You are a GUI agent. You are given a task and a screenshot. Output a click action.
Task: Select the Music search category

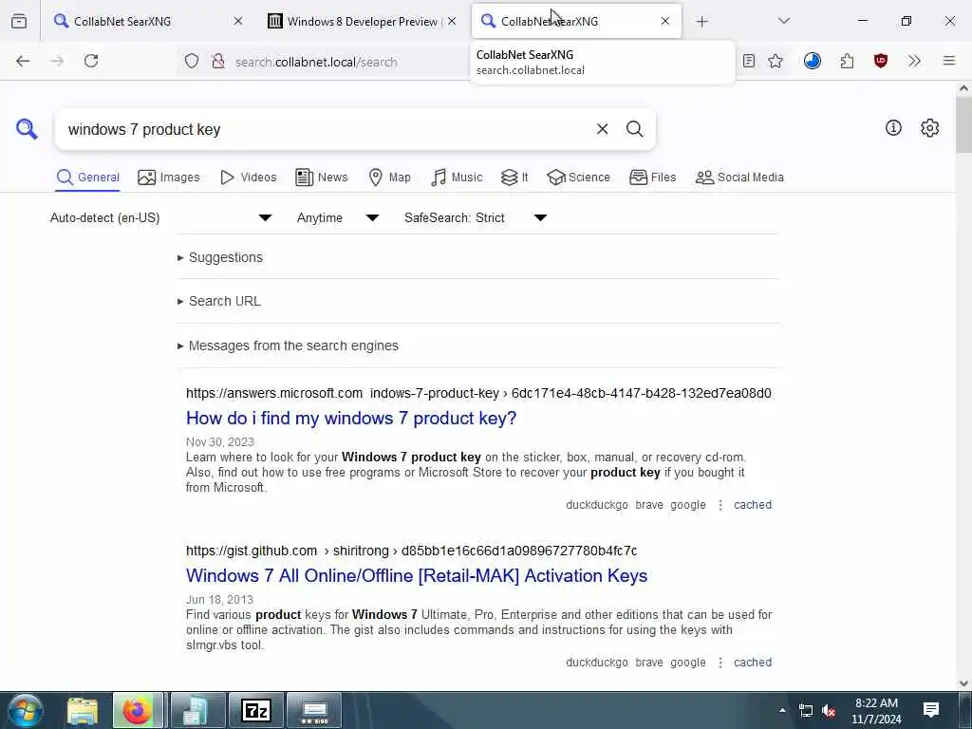click(457, 178)
